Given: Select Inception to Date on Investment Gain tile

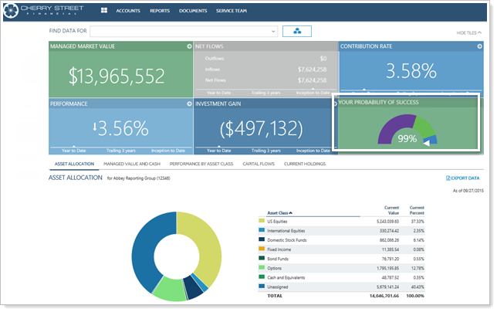Looking at the screenshot, I should tap(311, 150).
